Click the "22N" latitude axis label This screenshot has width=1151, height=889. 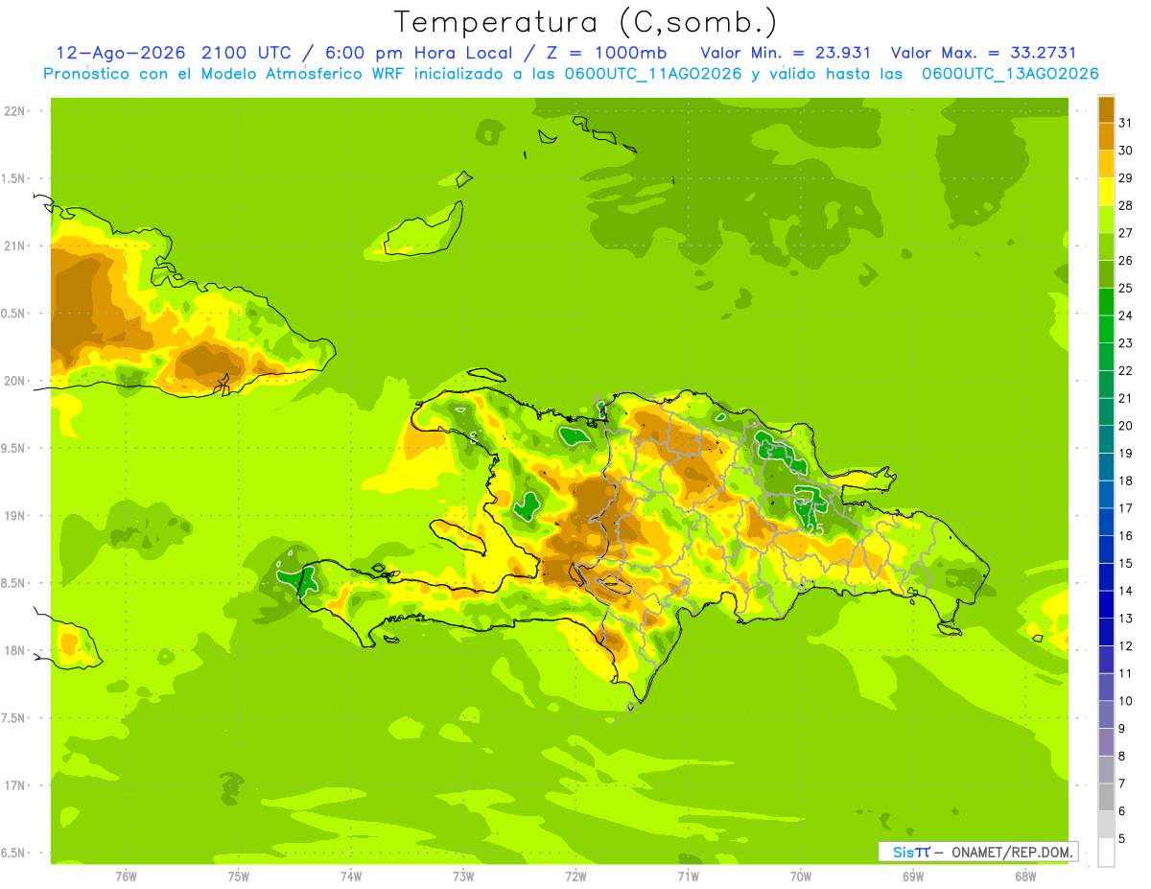tap(15, 111)
